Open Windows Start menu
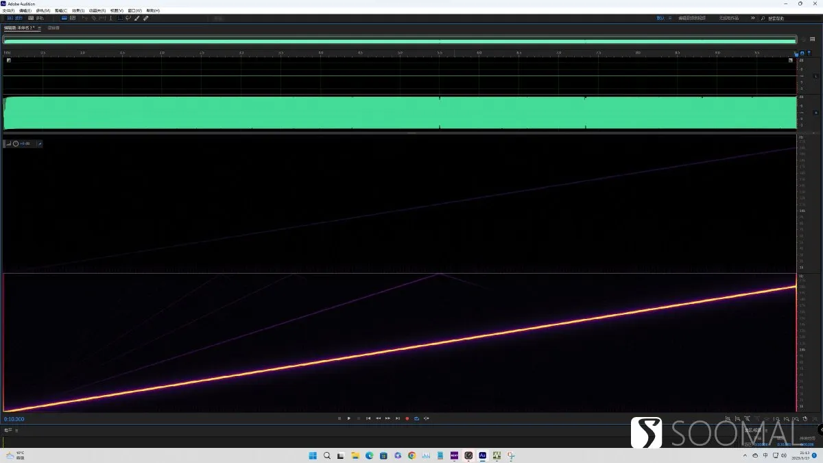 point(313,455)
